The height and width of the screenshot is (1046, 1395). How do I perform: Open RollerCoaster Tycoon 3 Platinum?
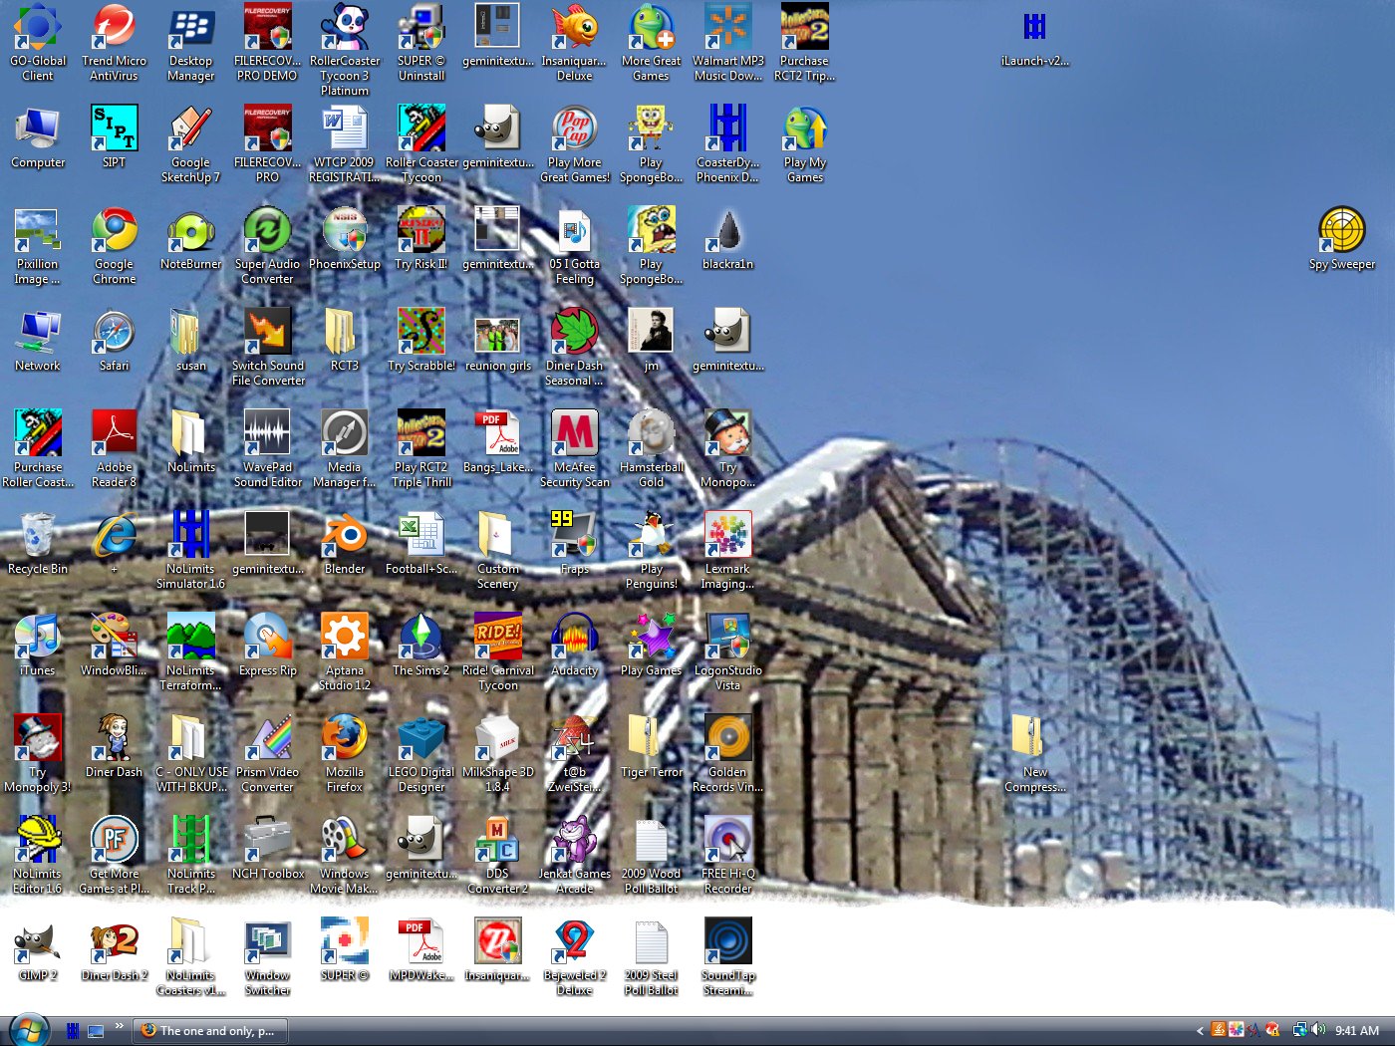[x=345, y=50]
